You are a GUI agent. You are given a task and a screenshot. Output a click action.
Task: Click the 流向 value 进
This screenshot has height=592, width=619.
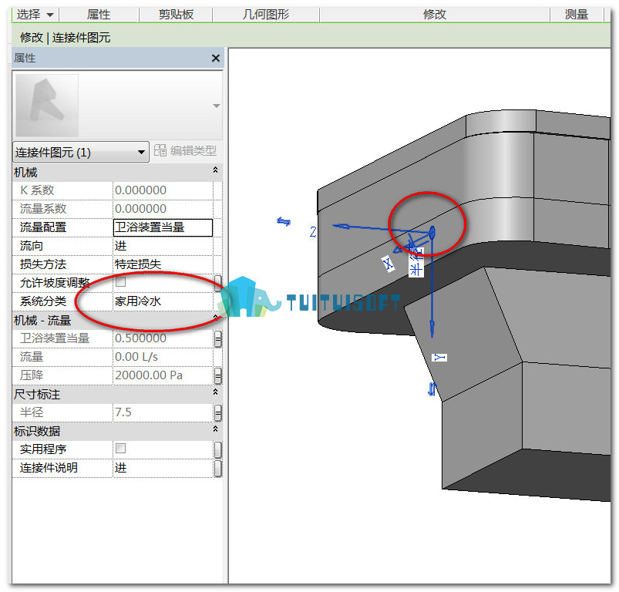coord(163,246)
